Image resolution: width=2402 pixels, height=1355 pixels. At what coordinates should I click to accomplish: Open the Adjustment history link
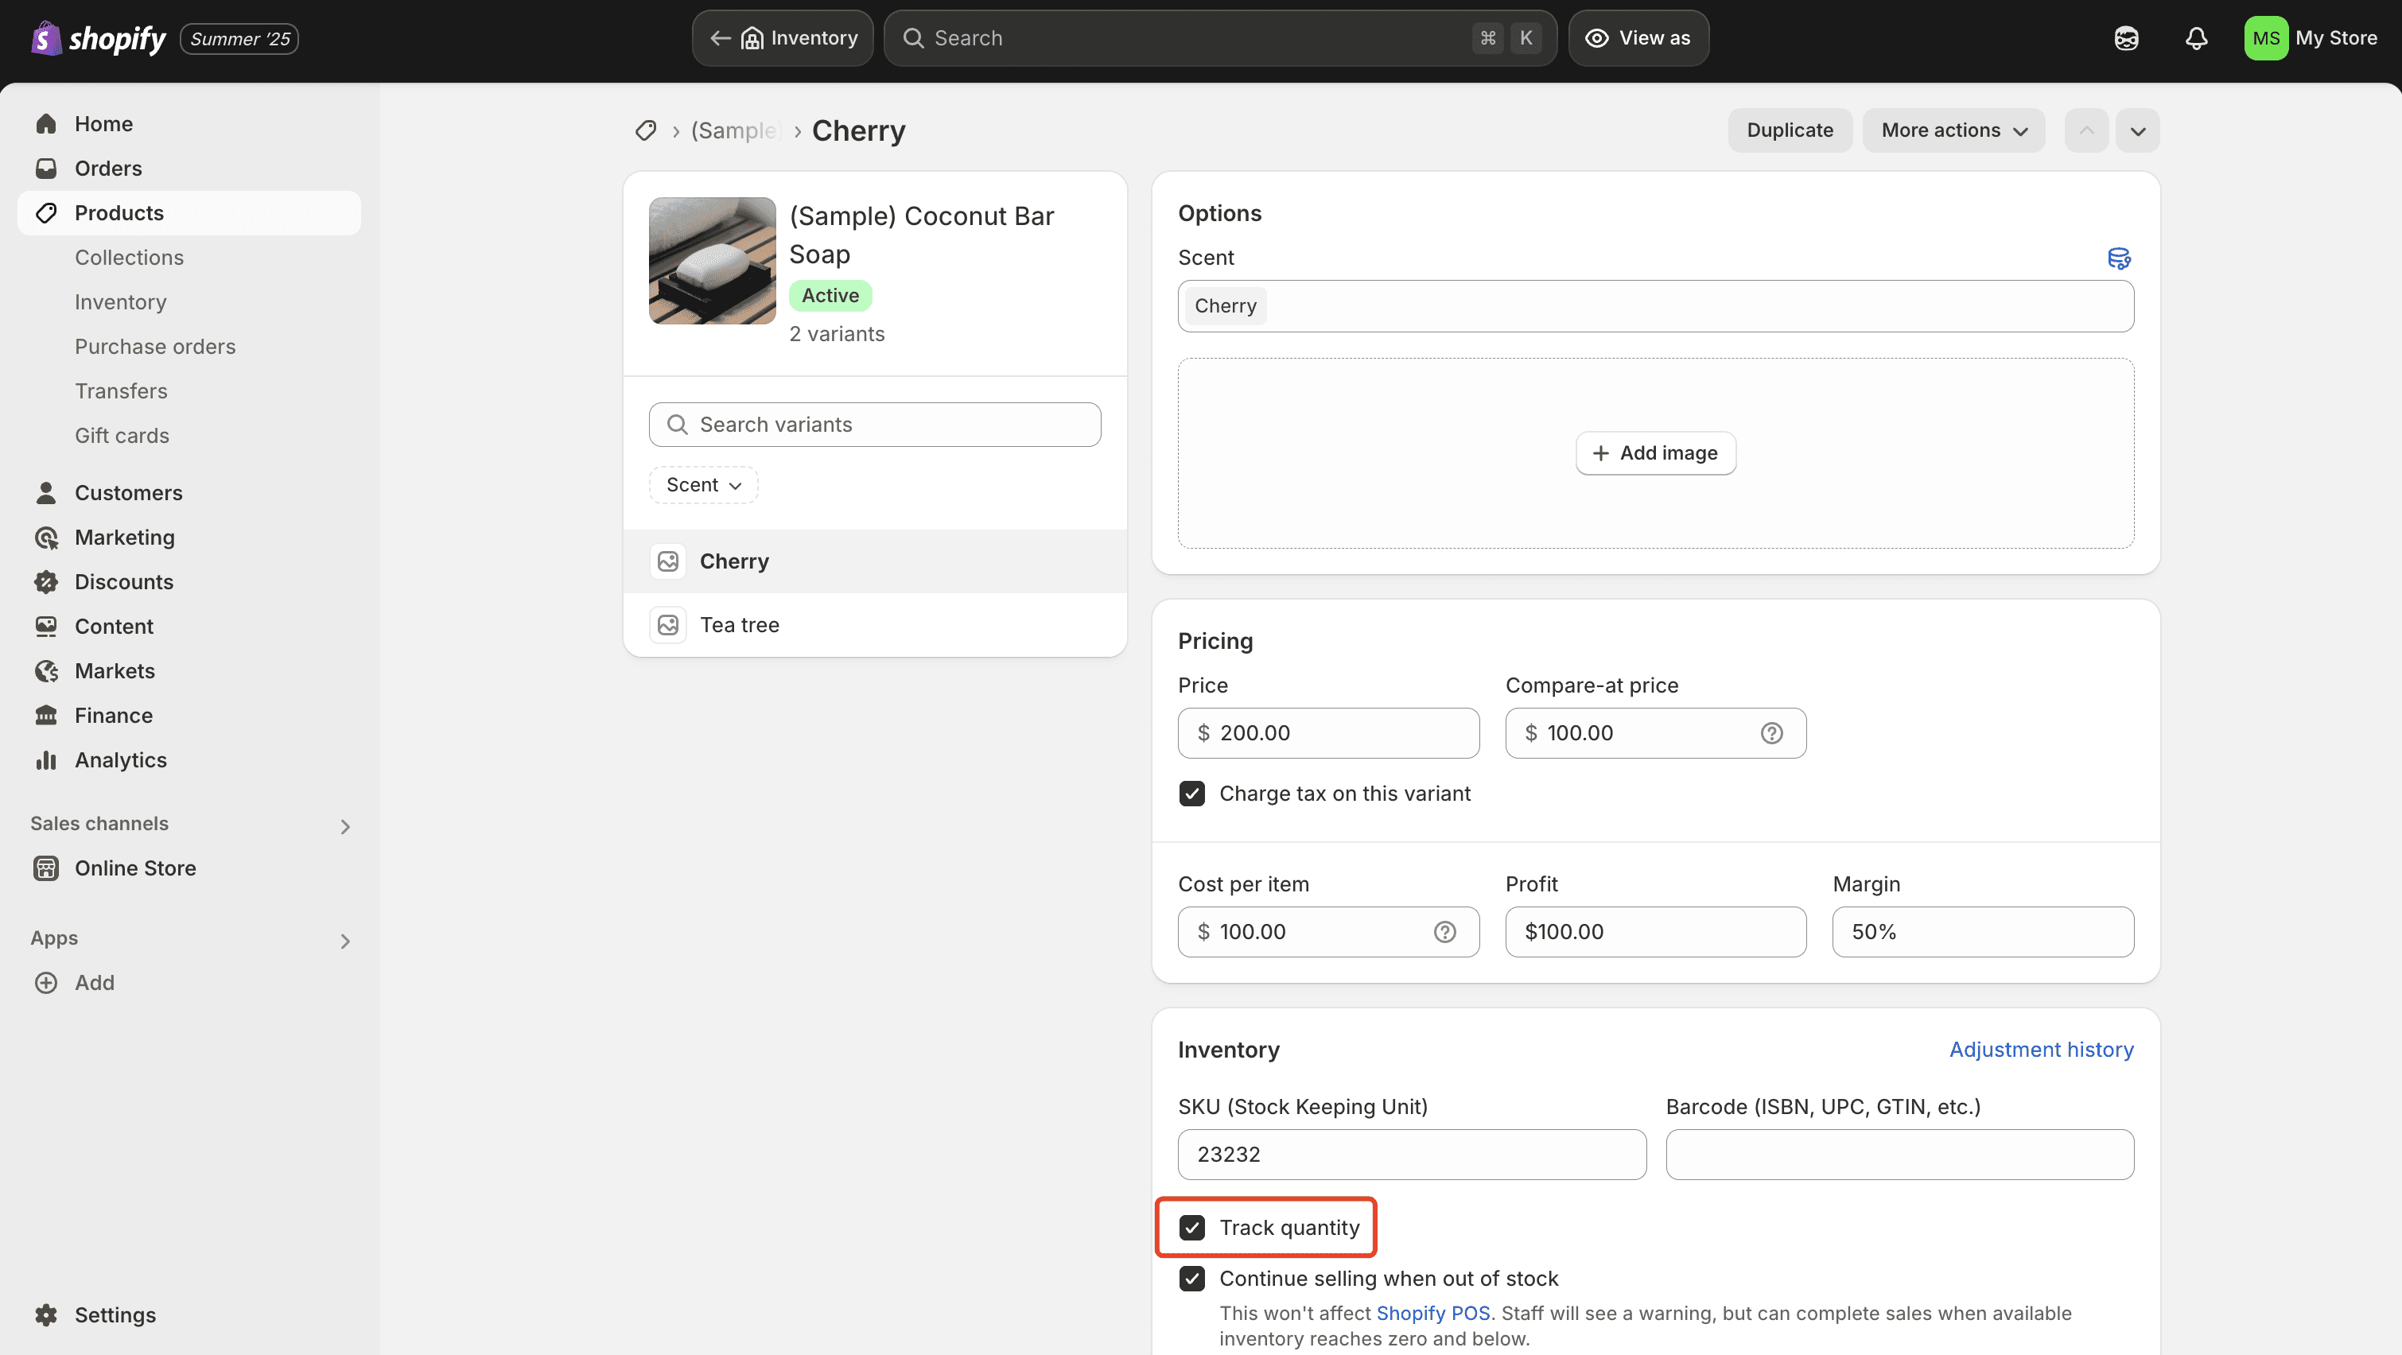pyautogui.click(x=2040, y=1049)
